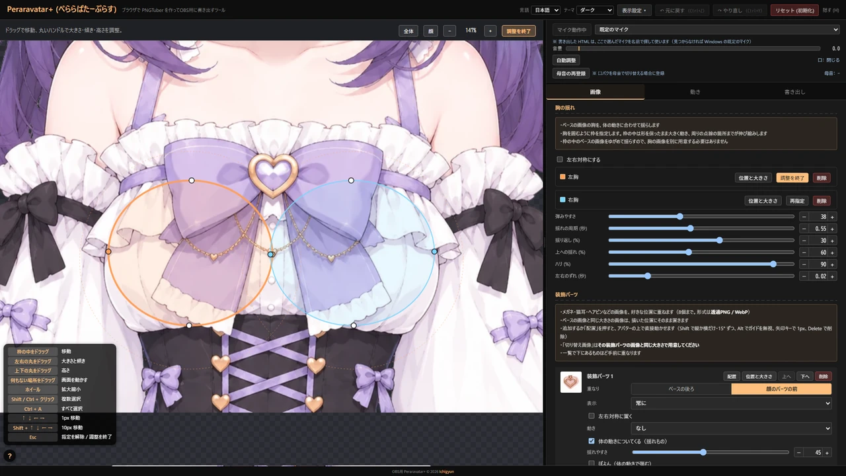
Task: Select ベースの後ろ layering option
Action: click(681, 389)
